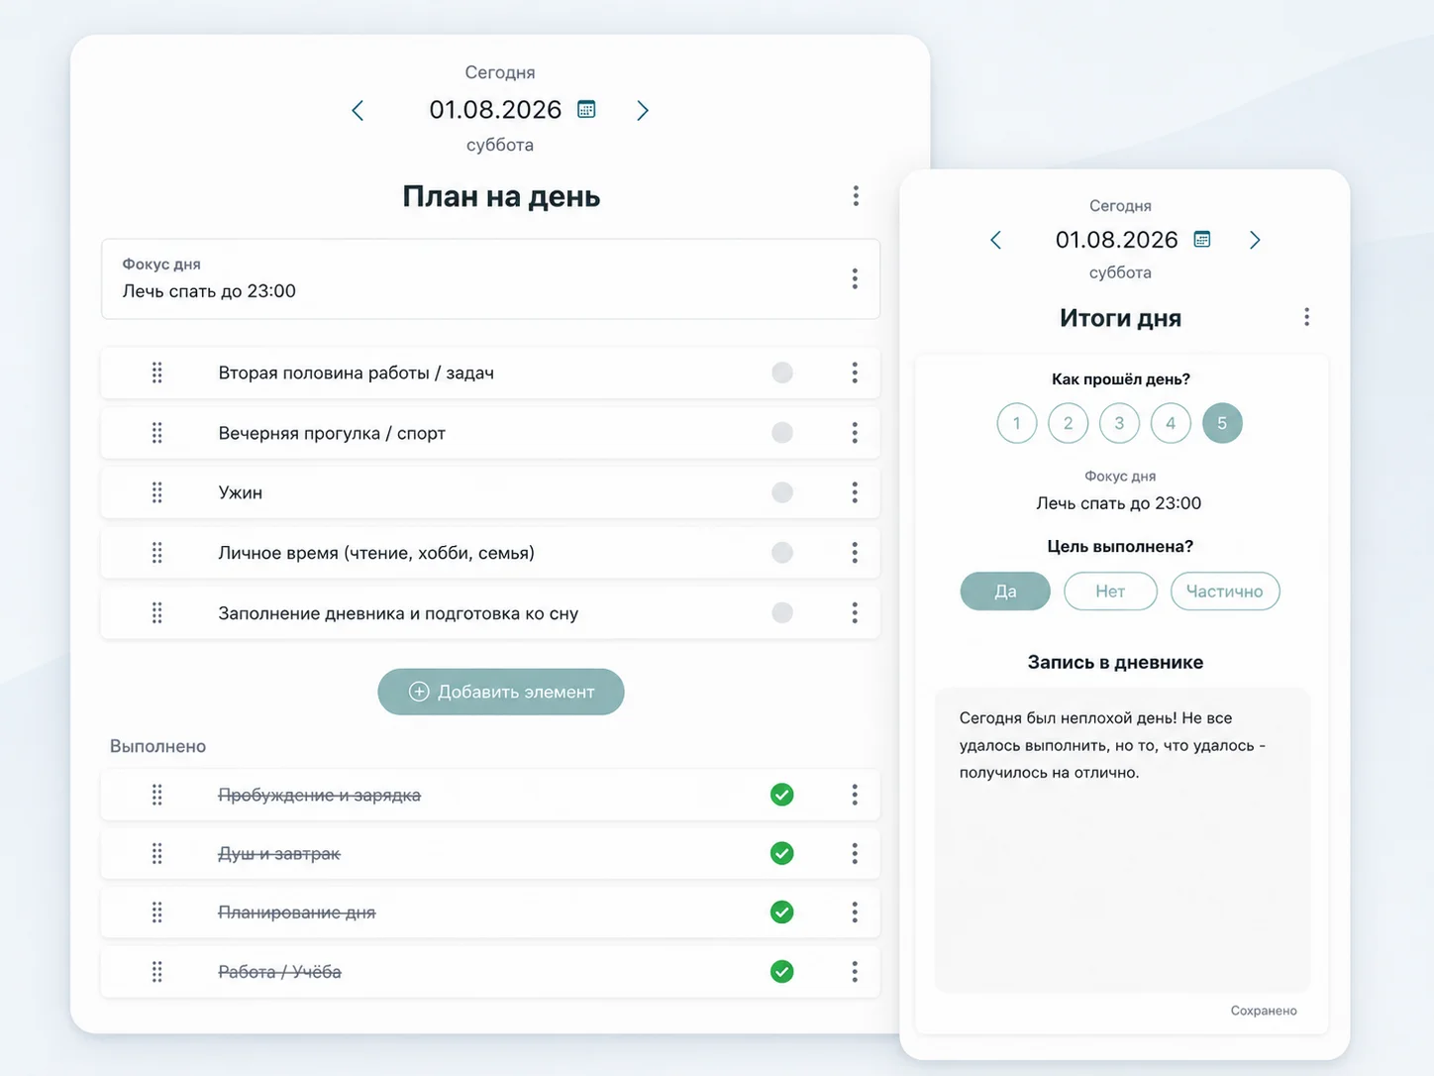Open options for 'Вечерняя прогулка / спорт'
Viewport: 1434px width, 1076px height.
coord(855,433)
